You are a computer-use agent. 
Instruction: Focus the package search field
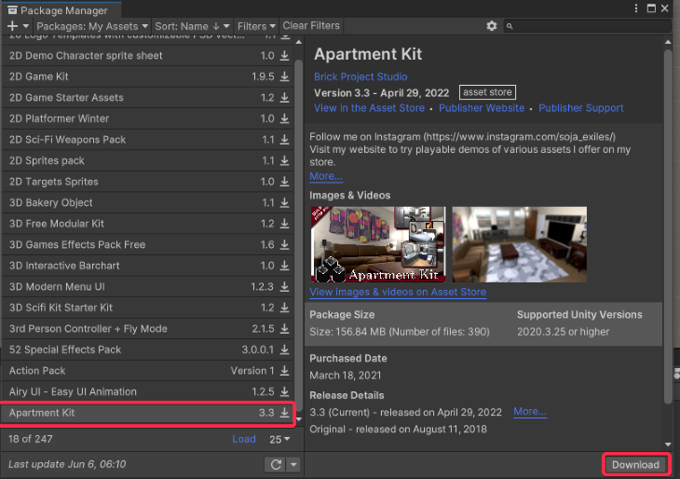(x=587, y=26)
